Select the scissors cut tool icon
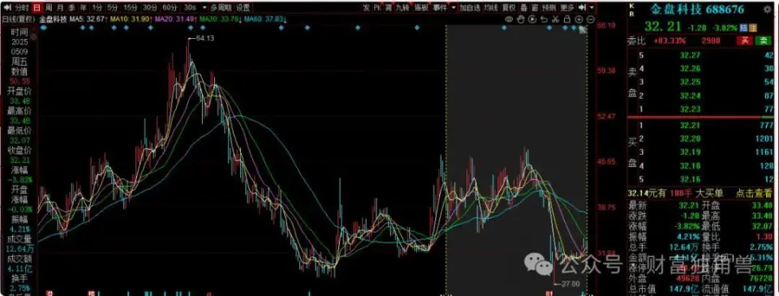 point(555,19)
